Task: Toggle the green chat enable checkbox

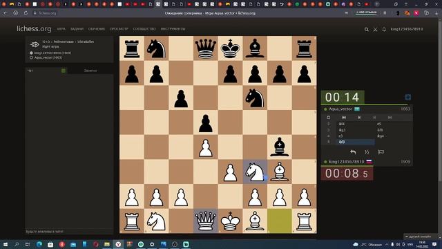Action: pyautogui.click(x=64, y=71)
